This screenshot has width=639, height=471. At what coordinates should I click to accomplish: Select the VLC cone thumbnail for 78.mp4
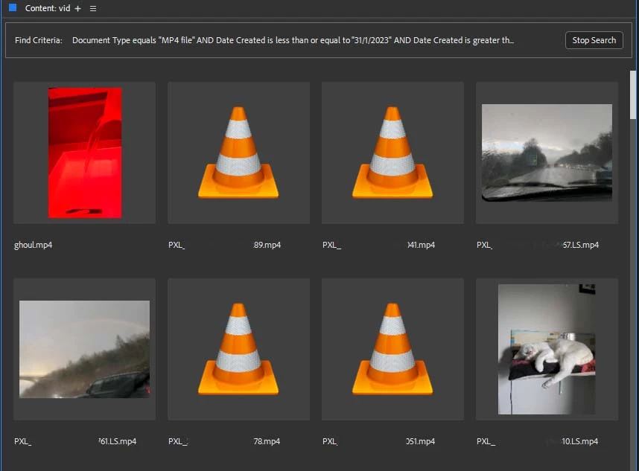(238, 349)
